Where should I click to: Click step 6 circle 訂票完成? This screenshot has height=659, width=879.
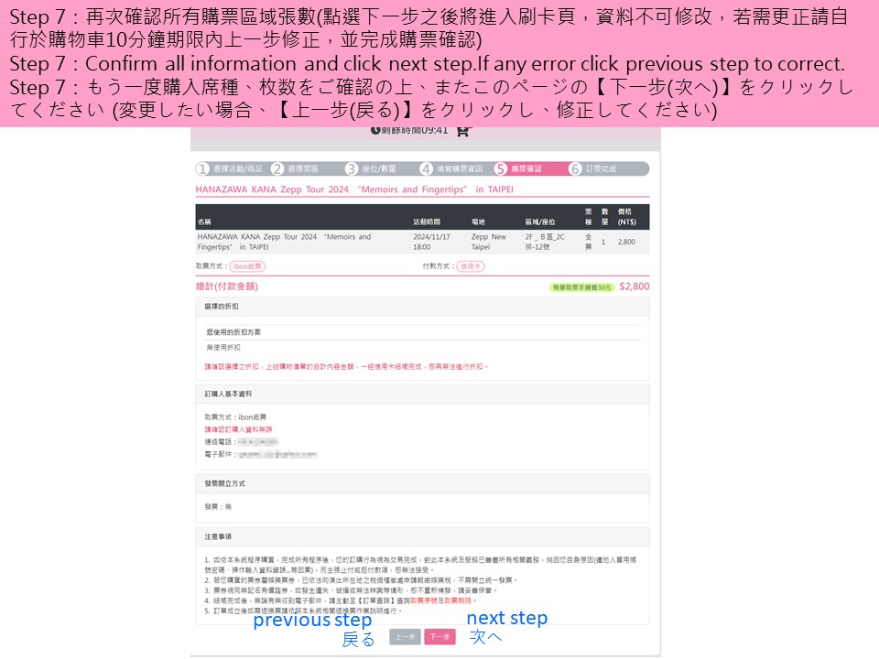[x=575, y=169]
